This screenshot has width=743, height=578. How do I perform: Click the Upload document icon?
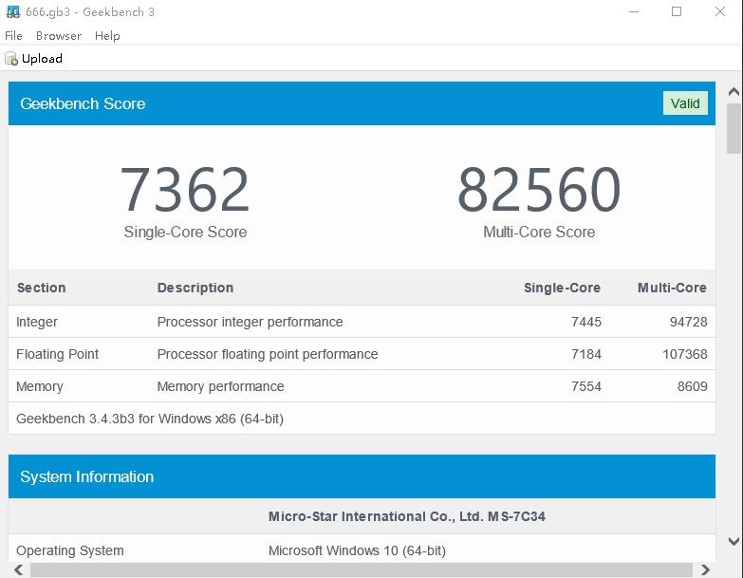click(x=10, y=59)
